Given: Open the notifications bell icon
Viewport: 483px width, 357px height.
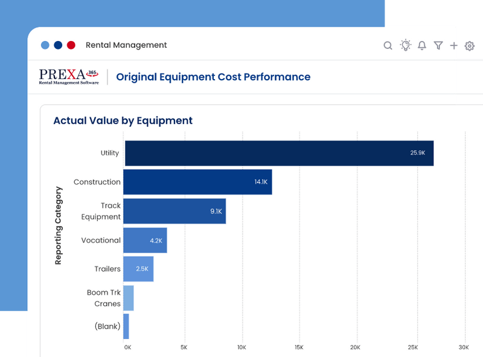Looking at the screenshot, I should pos(422,45).
